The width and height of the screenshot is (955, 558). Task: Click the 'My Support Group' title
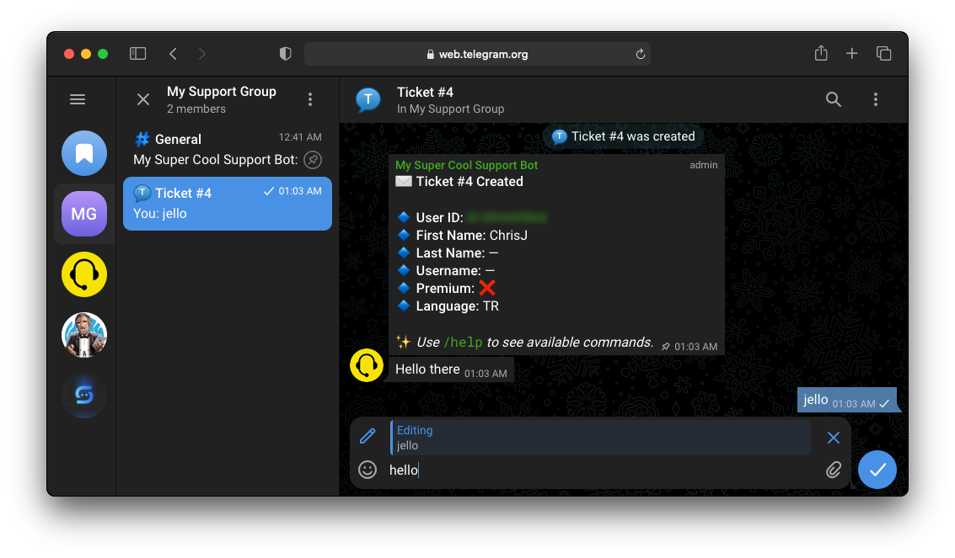pos(222,92)
